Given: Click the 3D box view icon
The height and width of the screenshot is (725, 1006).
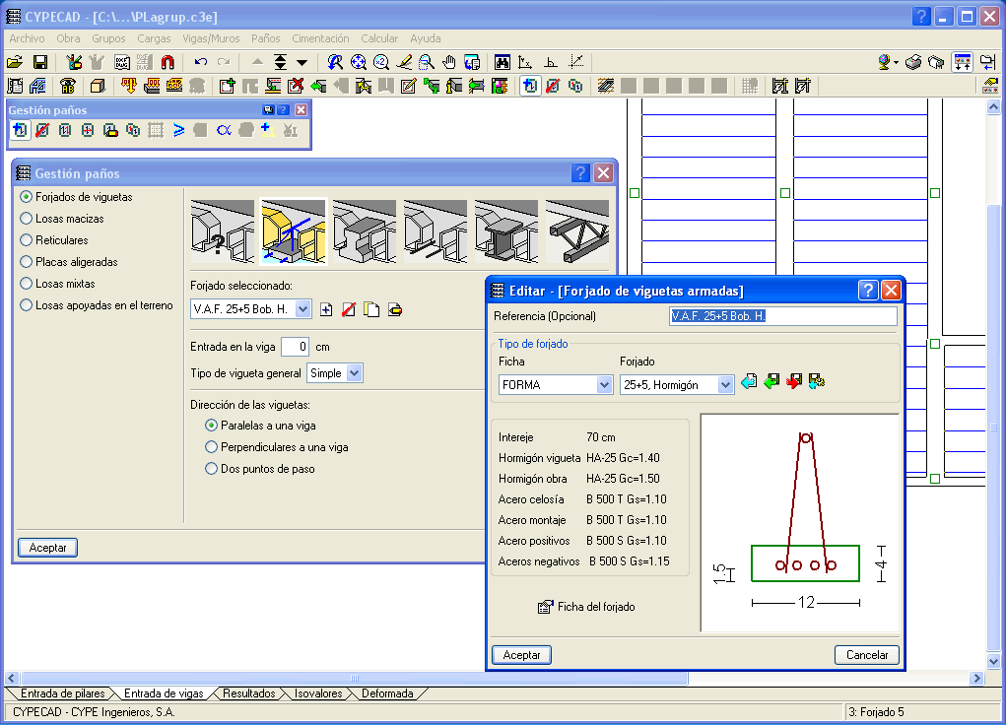Looking at the screenshot, I should coord(98,86).
